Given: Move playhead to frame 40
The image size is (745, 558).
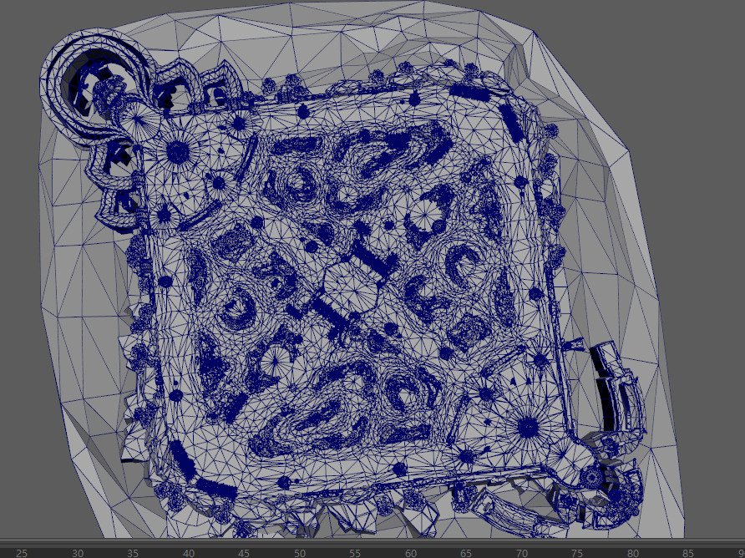Looking at the screenshot, I should pos(189,553).
